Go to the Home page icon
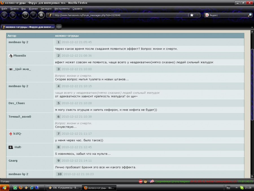 point(41,15)
